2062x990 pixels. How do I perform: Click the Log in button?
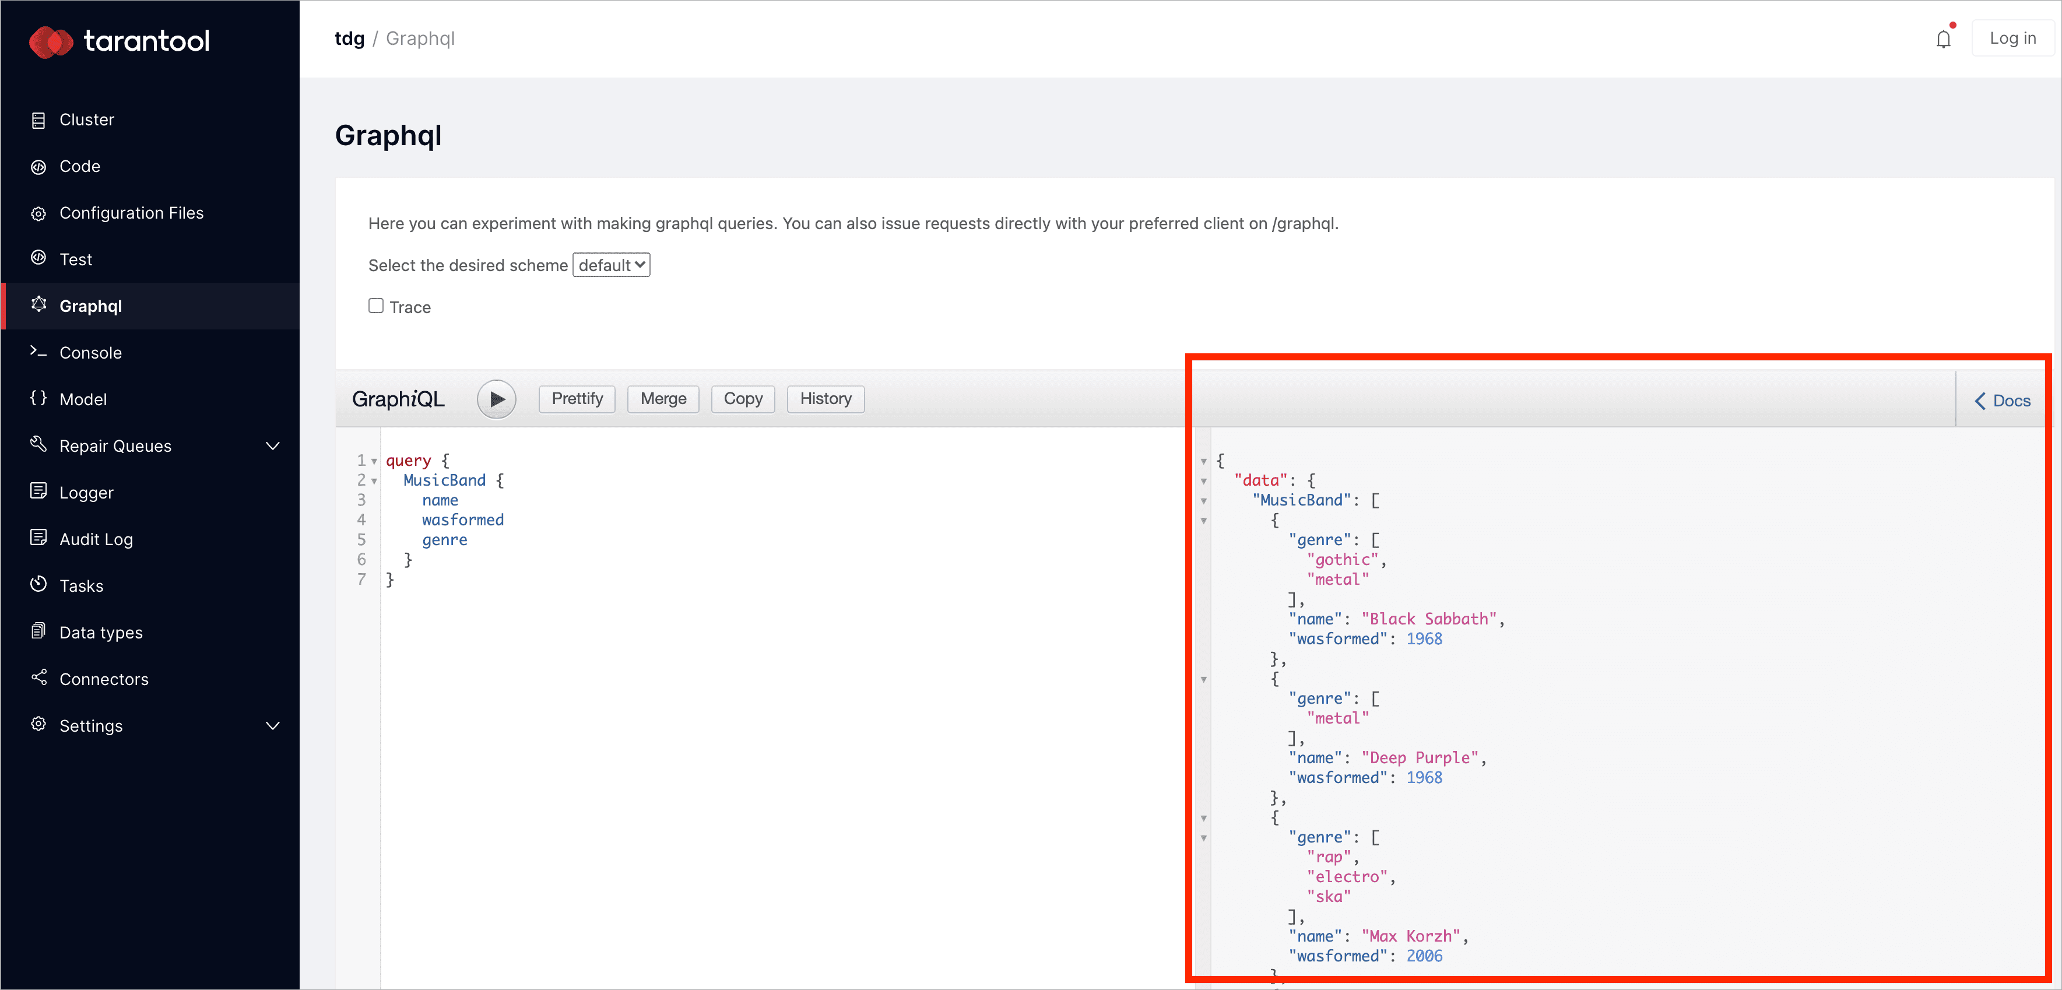(2012, 38)
